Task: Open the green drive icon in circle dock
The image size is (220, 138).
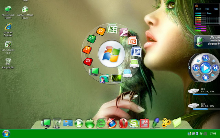Action: tap(134, 63)
